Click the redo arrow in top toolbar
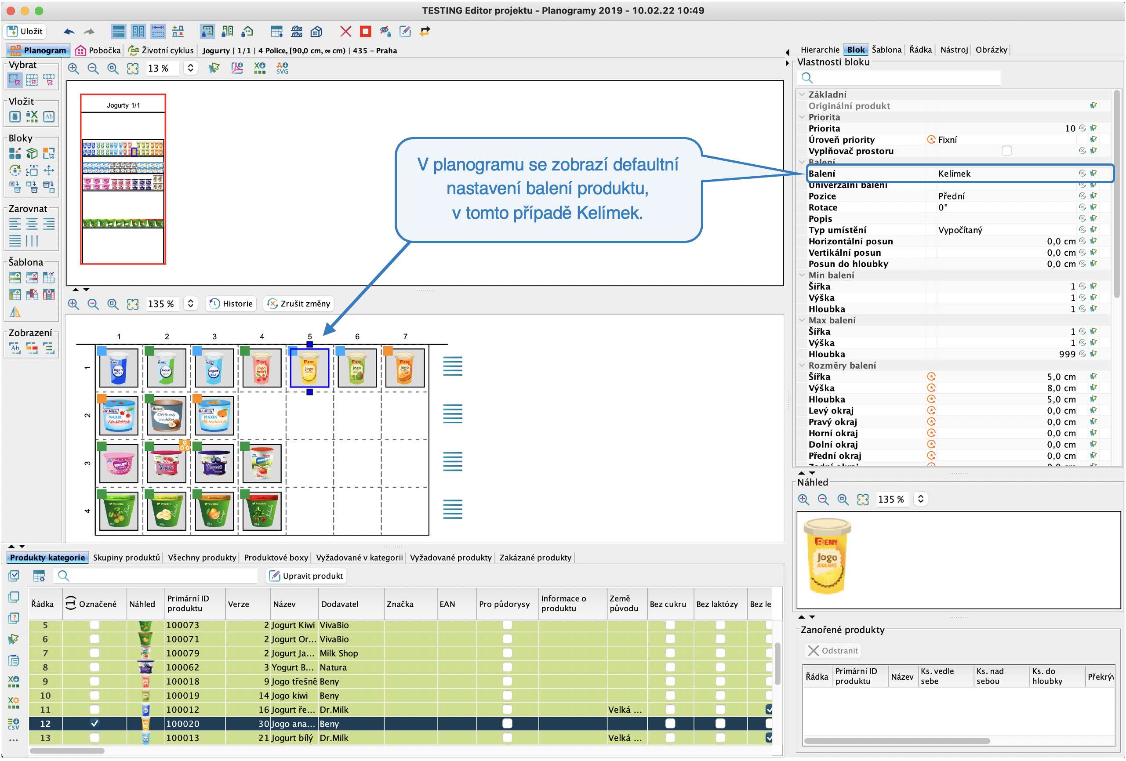This screenshot has height=761, width=1126. click(x=89, y=32)
